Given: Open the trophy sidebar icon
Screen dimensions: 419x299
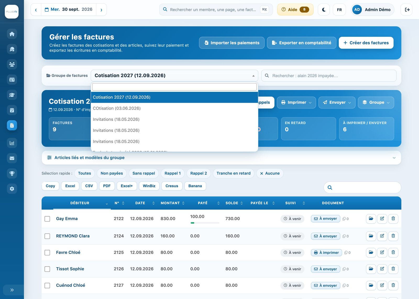Looking at the screenshot, I should click(x=12, y=173).
